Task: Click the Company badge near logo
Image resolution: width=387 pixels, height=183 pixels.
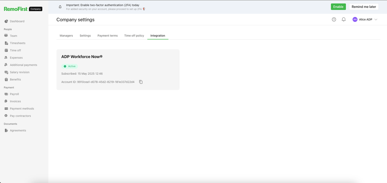Action: pos(36,9)
